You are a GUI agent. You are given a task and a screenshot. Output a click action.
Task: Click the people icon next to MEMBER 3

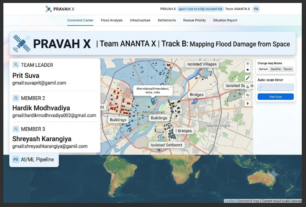[16, 129]
